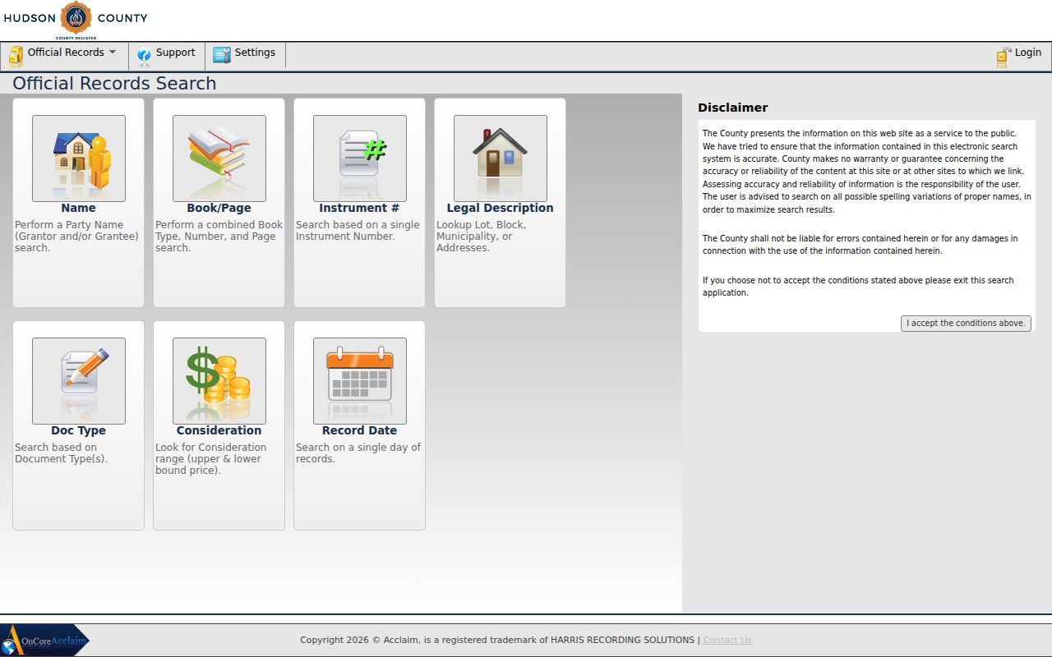Open the Name search house icon

(x=79, y=159)
